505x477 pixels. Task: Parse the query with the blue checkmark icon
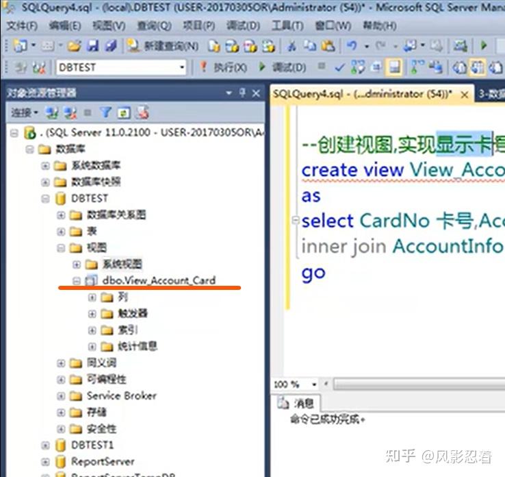coord(339,67)
